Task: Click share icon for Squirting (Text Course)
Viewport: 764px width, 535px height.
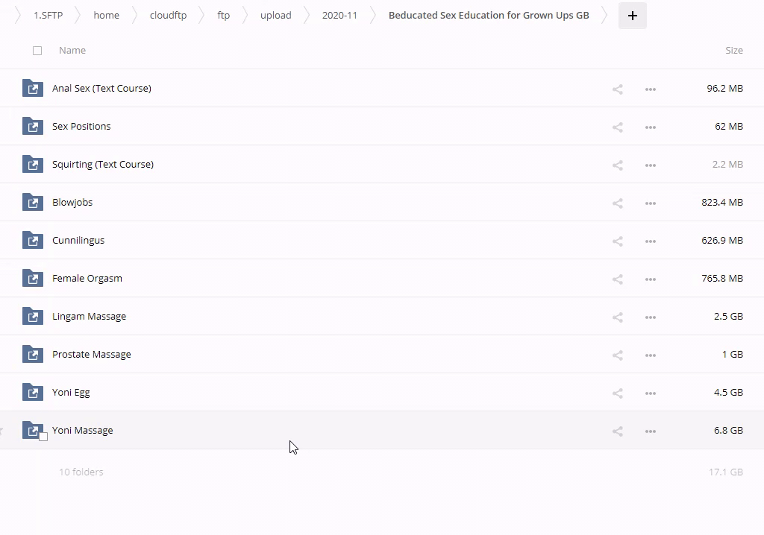Action: click(x=617, y=165)
